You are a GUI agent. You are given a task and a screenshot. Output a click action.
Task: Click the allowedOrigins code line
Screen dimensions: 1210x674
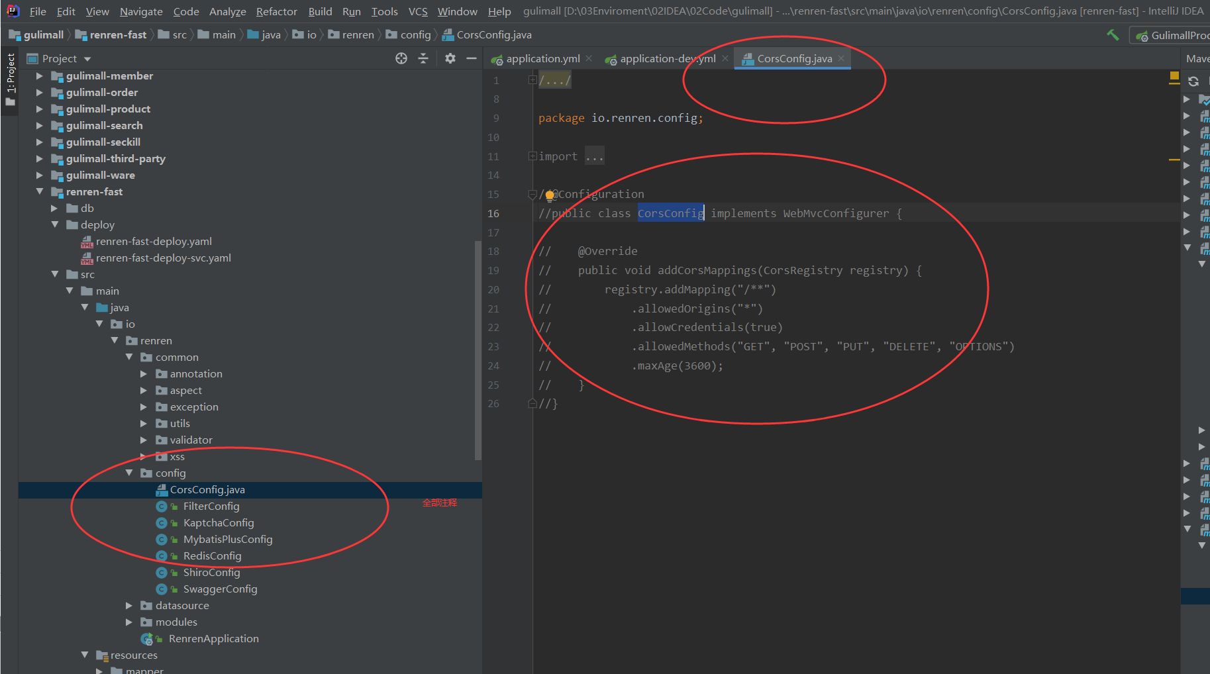[697, 309]
